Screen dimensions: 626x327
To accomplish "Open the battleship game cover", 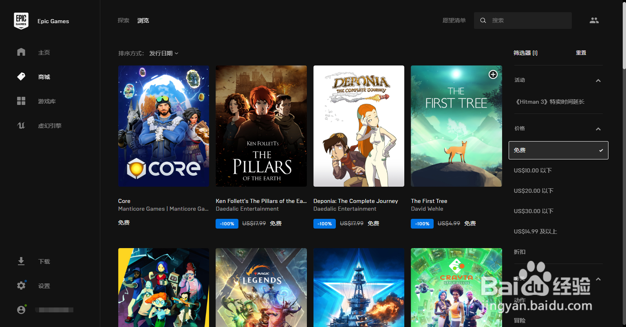I will (x=359, y=288).
